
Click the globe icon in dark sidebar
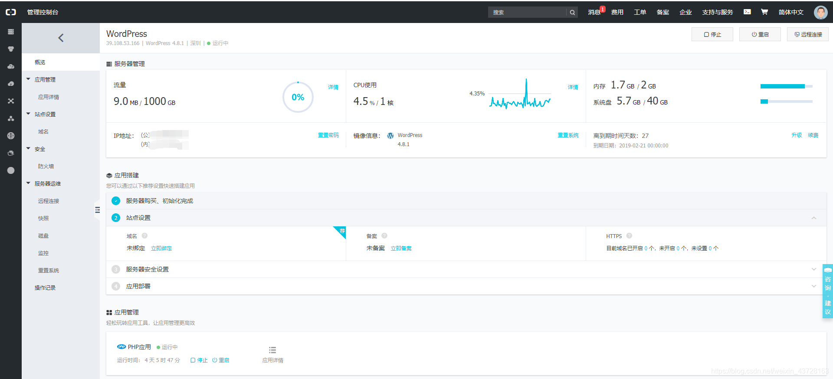tap(11, 136)
